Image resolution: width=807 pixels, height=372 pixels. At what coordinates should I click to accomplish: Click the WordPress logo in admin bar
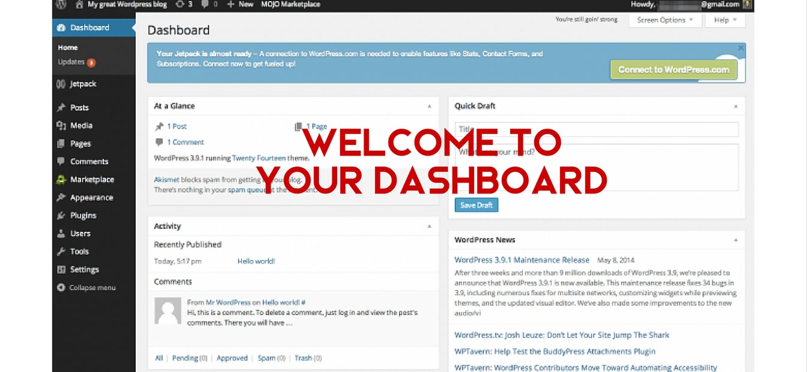[x=60, y=4]
